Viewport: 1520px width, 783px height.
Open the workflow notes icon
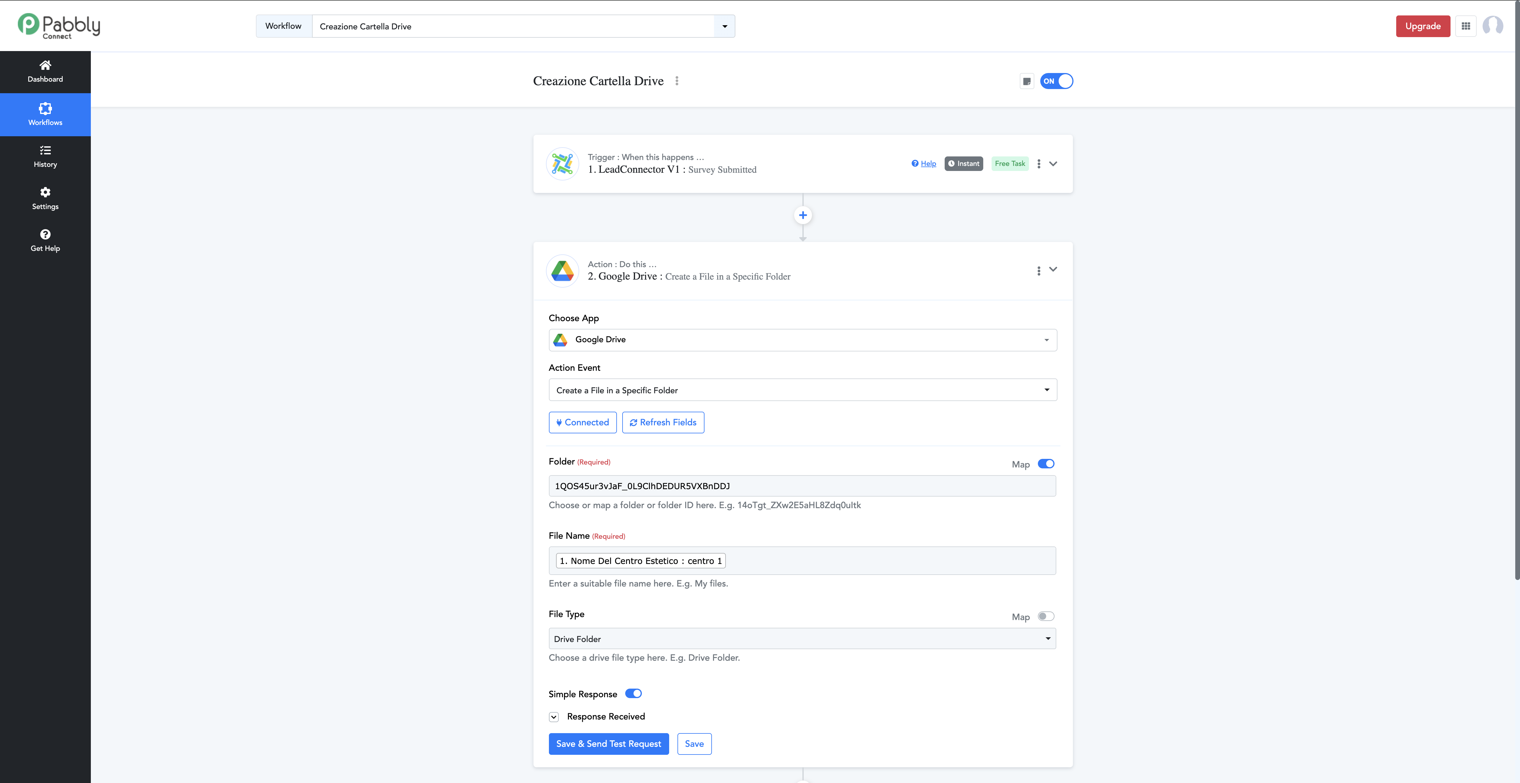(1027, 81)
